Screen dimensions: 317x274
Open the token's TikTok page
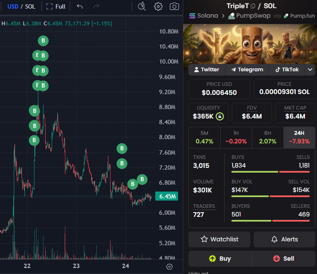tap(287, 70)
